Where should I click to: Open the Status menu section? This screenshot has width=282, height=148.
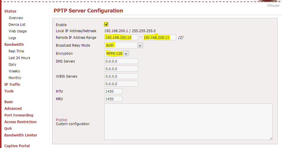(10, 11)
